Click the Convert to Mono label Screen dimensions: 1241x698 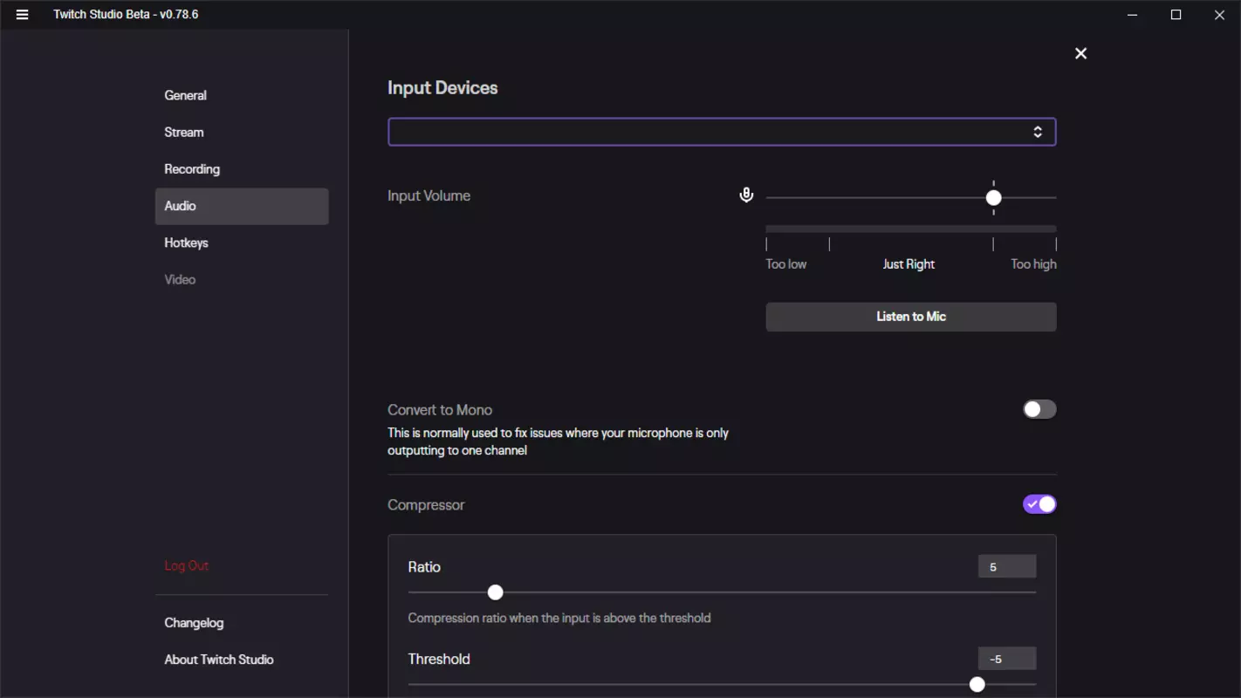(x=440, y=410)
